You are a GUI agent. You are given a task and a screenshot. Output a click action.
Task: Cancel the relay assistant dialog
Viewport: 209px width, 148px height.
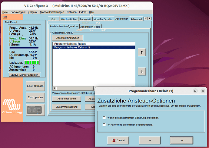click(118, 140)
